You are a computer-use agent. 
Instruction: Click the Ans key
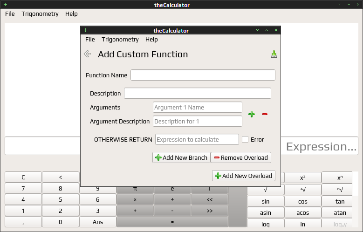[98, 222]
